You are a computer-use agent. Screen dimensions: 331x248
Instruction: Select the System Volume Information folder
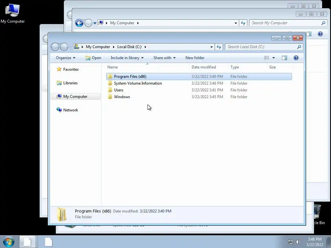(x=199, y=83)
